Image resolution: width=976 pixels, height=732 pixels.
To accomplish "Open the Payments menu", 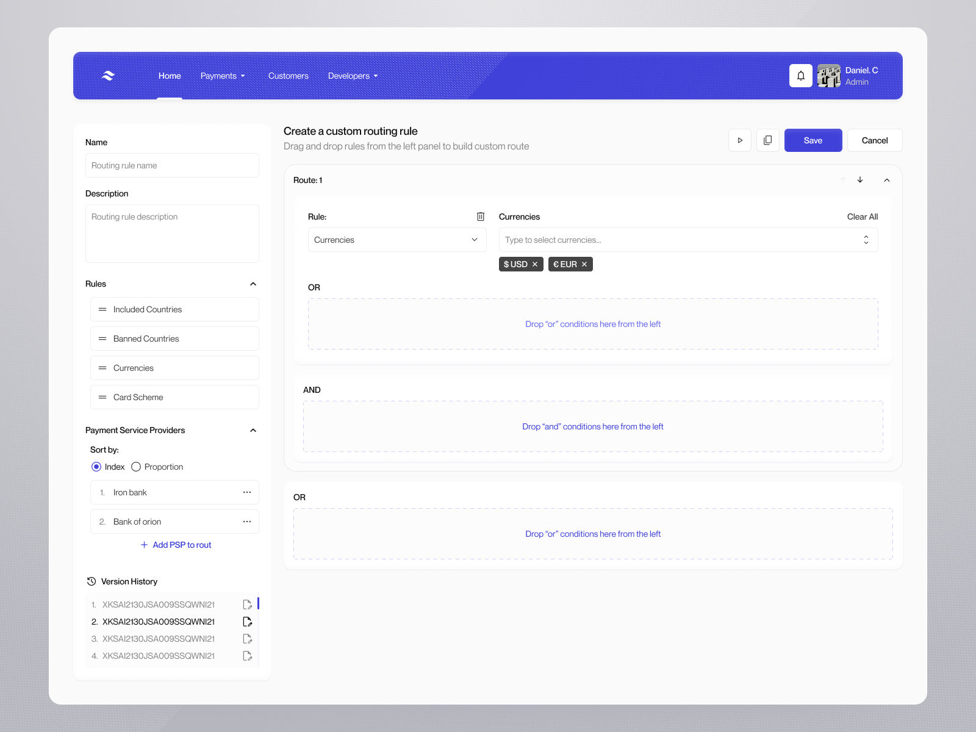I will [x=223, y=76].
